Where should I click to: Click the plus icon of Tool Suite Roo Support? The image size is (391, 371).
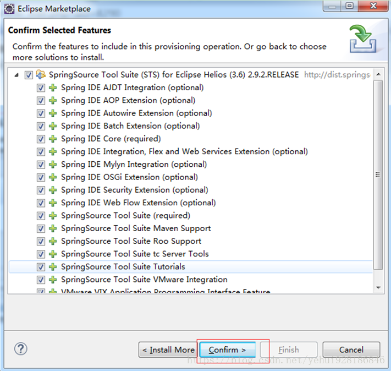(53, 241)
